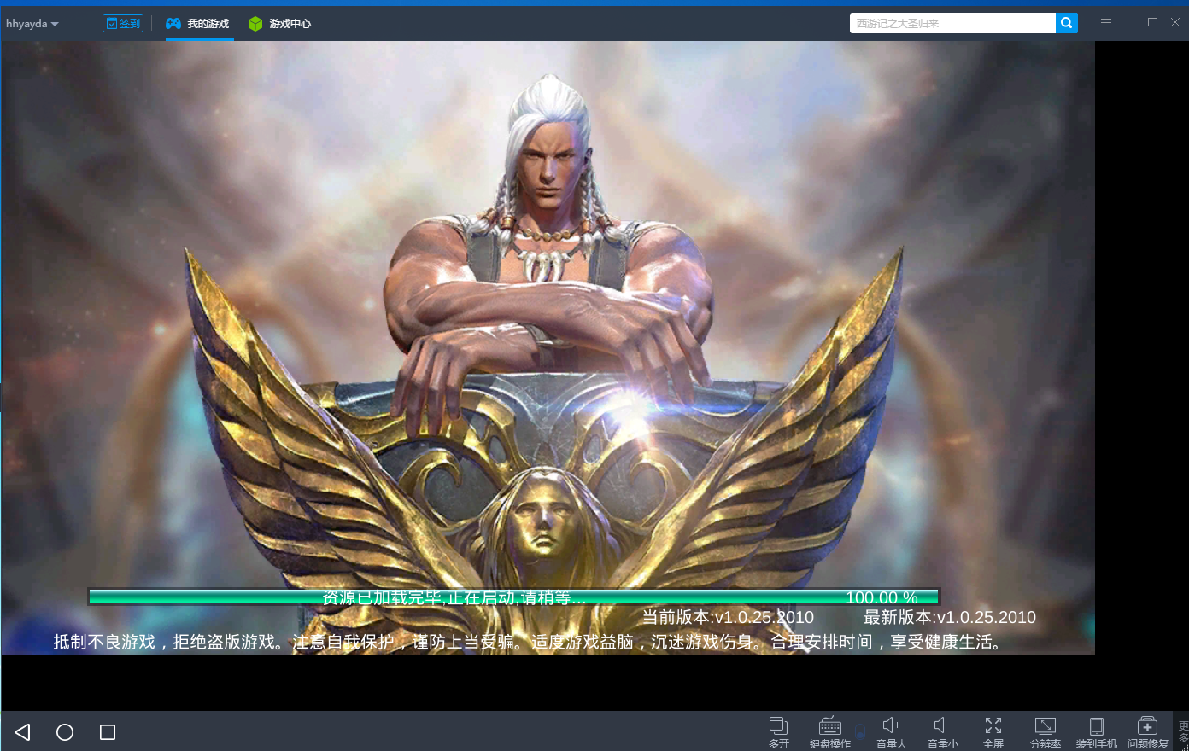This screenshot has width=1189, height=751.
Task: Click the green loading progress bar
Action: (x=514, y=597)
